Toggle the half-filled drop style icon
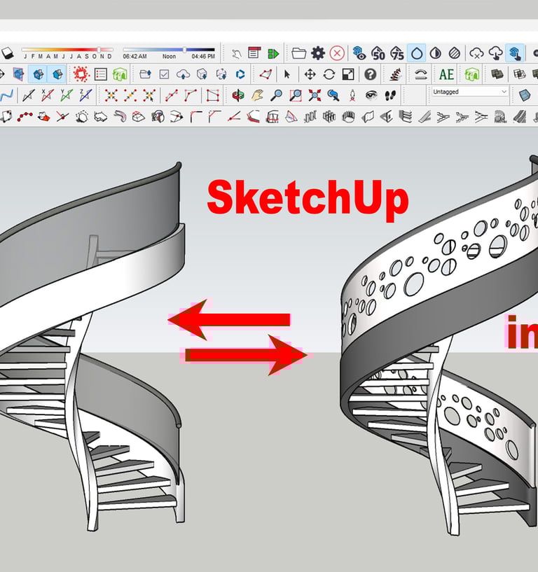 [436, 53]
